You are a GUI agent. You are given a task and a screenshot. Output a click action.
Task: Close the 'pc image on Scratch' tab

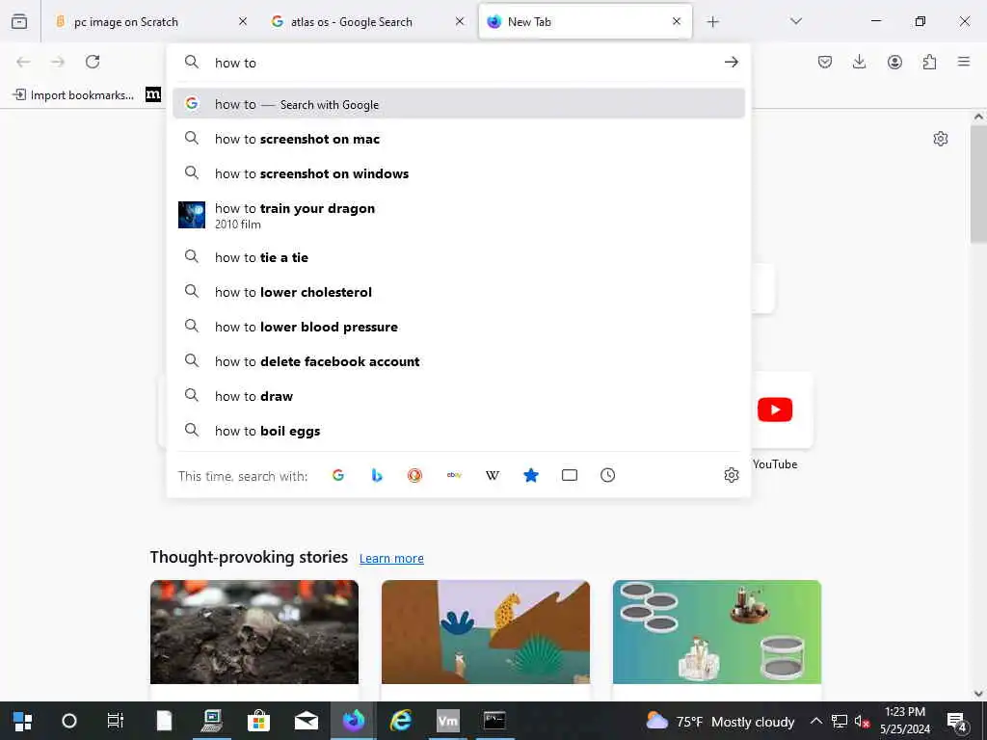243,21
